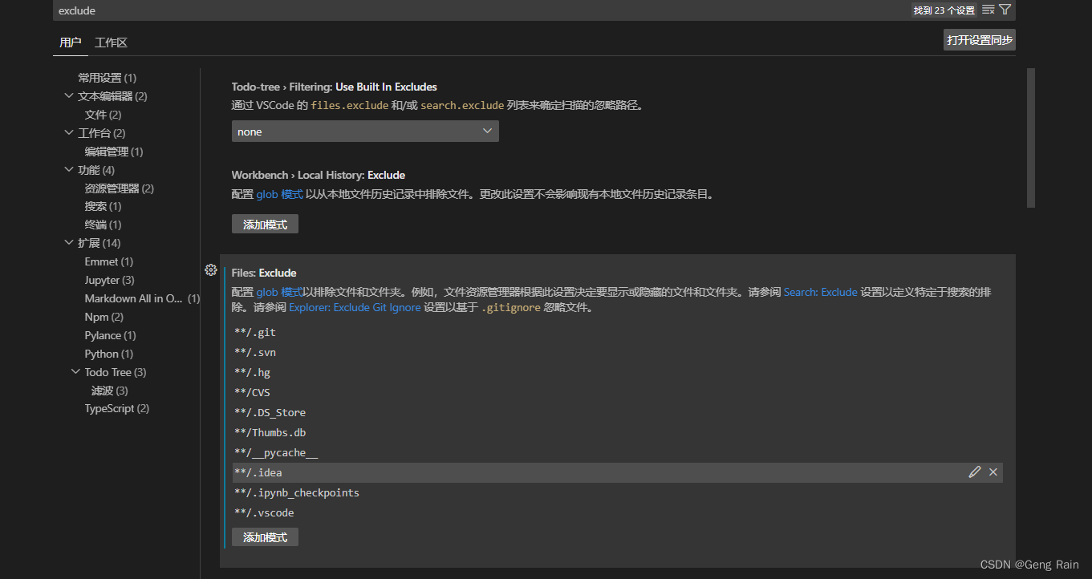
Task: Select 滤波 (3) under Todo Tree
Action: coord(110,391)
